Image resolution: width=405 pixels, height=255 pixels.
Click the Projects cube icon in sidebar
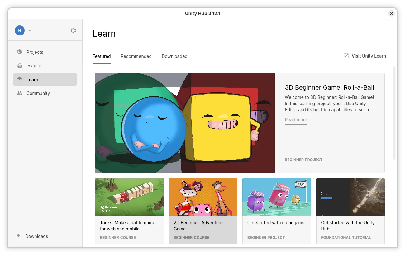(x=20, y=52)
